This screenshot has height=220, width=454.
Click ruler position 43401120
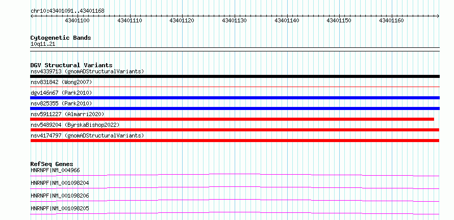click(182, 20)
